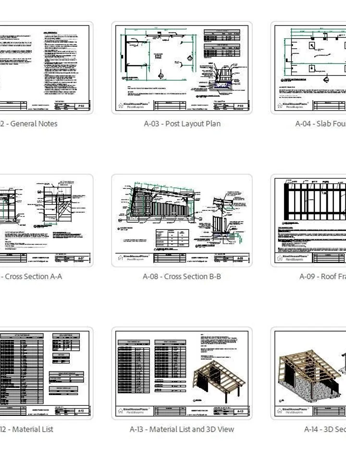Open the A-04 Slab Foundation thumbnail
346x462 pixels.
309,68
